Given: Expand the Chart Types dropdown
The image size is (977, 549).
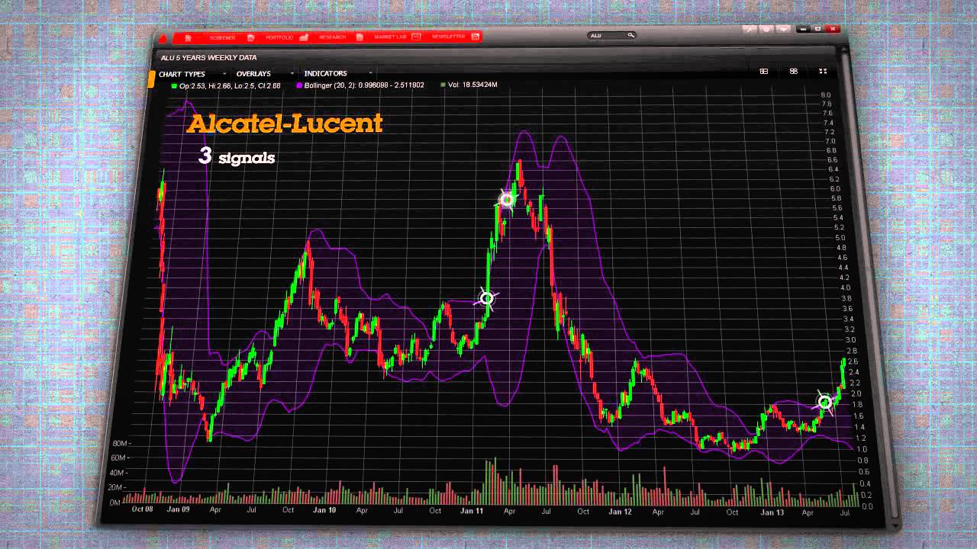Looking at the screenshot, I should coord(191,74).
